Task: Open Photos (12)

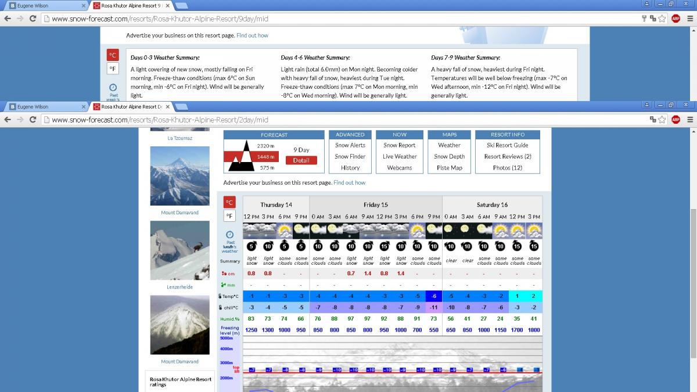Action: click(507, 168)
